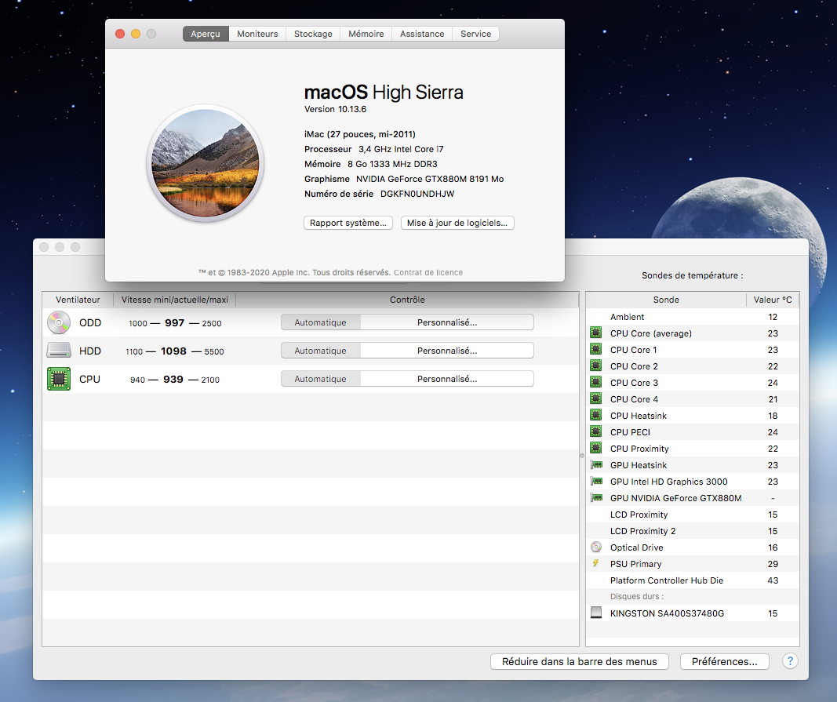The height and width of the screenshot is (702, 837).
Task: Click the GPU Heatsink card icon
Action: click(596, 465)
